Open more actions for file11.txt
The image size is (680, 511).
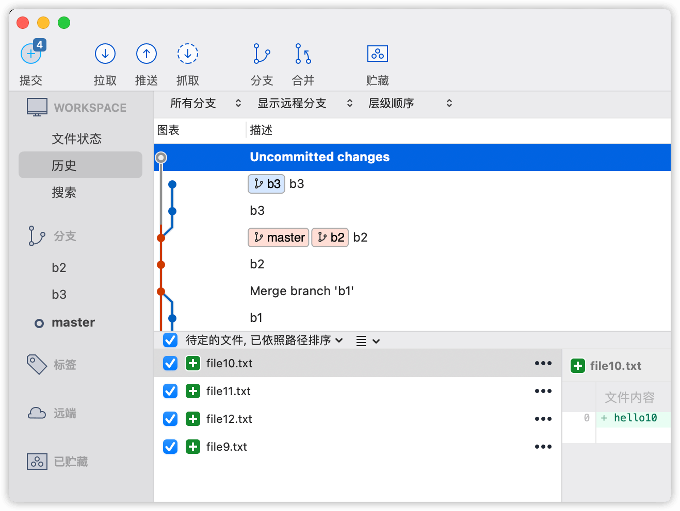pos(543,391)
